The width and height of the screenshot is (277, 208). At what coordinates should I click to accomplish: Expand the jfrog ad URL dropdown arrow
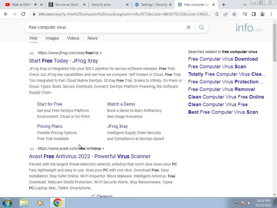click(x=101, y=53)
